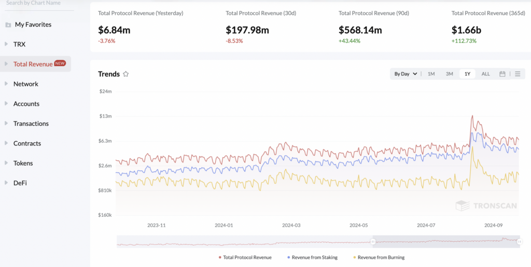Click the right range slider handle

[520, 242]
